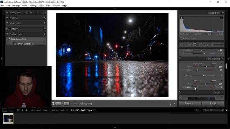The width and height of the screenshot is (230, 129).
Task: Collapse the Split Toning panel
Action: [223, 59]
